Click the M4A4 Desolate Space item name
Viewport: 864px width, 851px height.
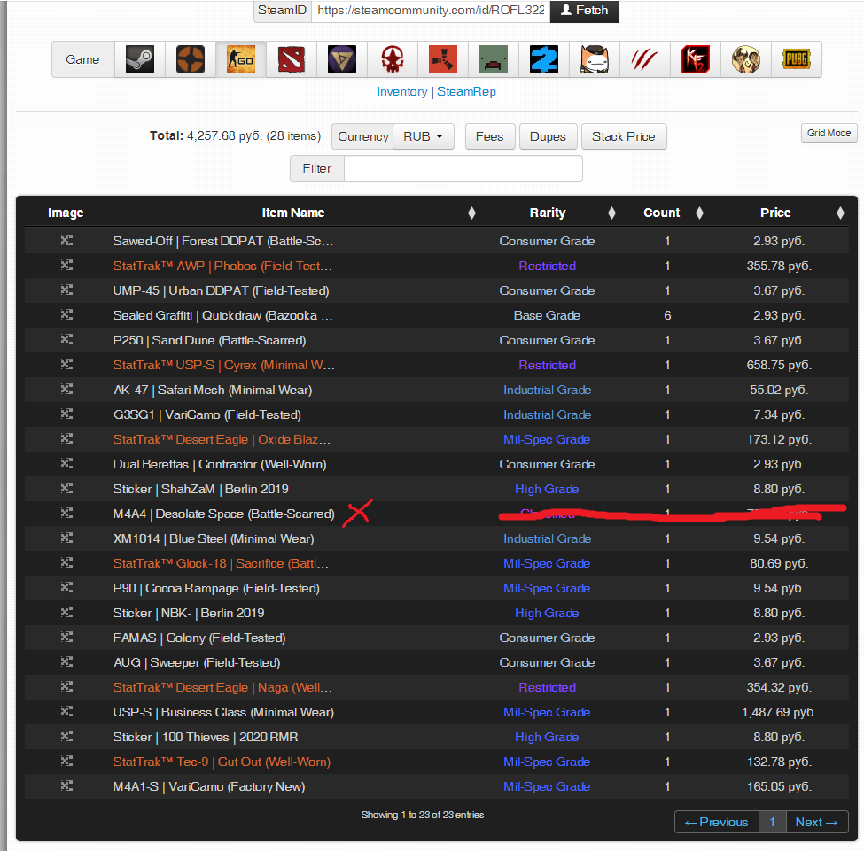click(x=223, y=514)
